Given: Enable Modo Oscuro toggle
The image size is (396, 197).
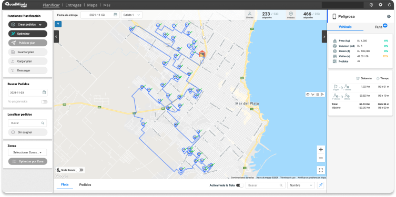Looking at the screenshot, I should 80,170.
